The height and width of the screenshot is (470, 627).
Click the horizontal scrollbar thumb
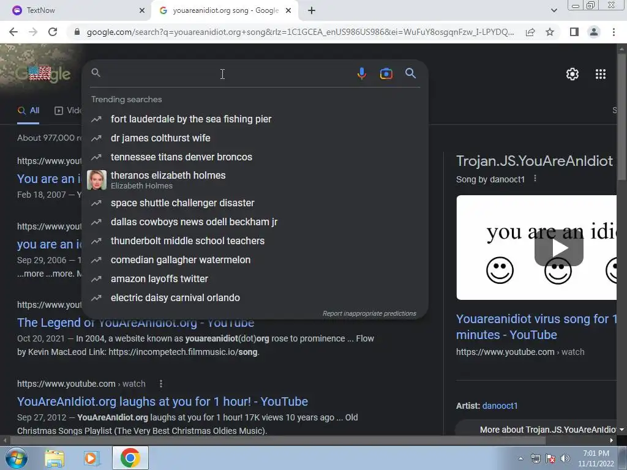click(278, 441)
